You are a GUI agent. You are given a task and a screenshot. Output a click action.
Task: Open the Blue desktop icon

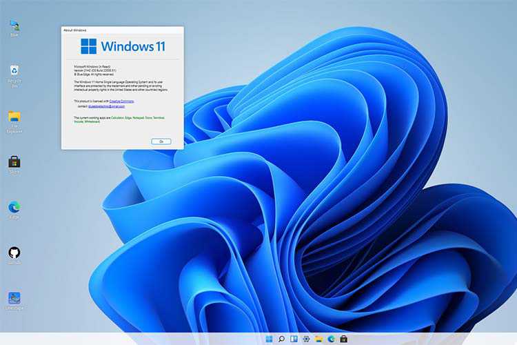click(14, 26)
